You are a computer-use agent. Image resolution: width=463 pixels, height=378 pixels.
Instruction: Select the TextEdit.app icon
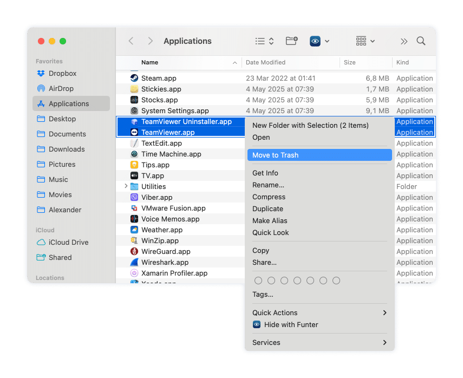[x=134, y=143]
